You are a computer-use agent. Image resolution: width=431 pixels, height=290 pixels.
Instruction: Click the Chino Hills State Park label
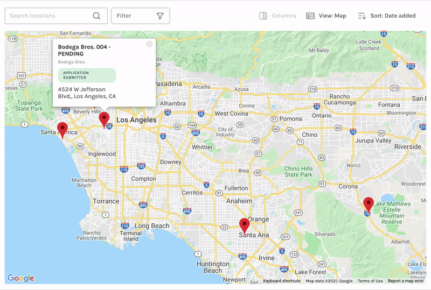pyautogui.click(x=298, y=172)
